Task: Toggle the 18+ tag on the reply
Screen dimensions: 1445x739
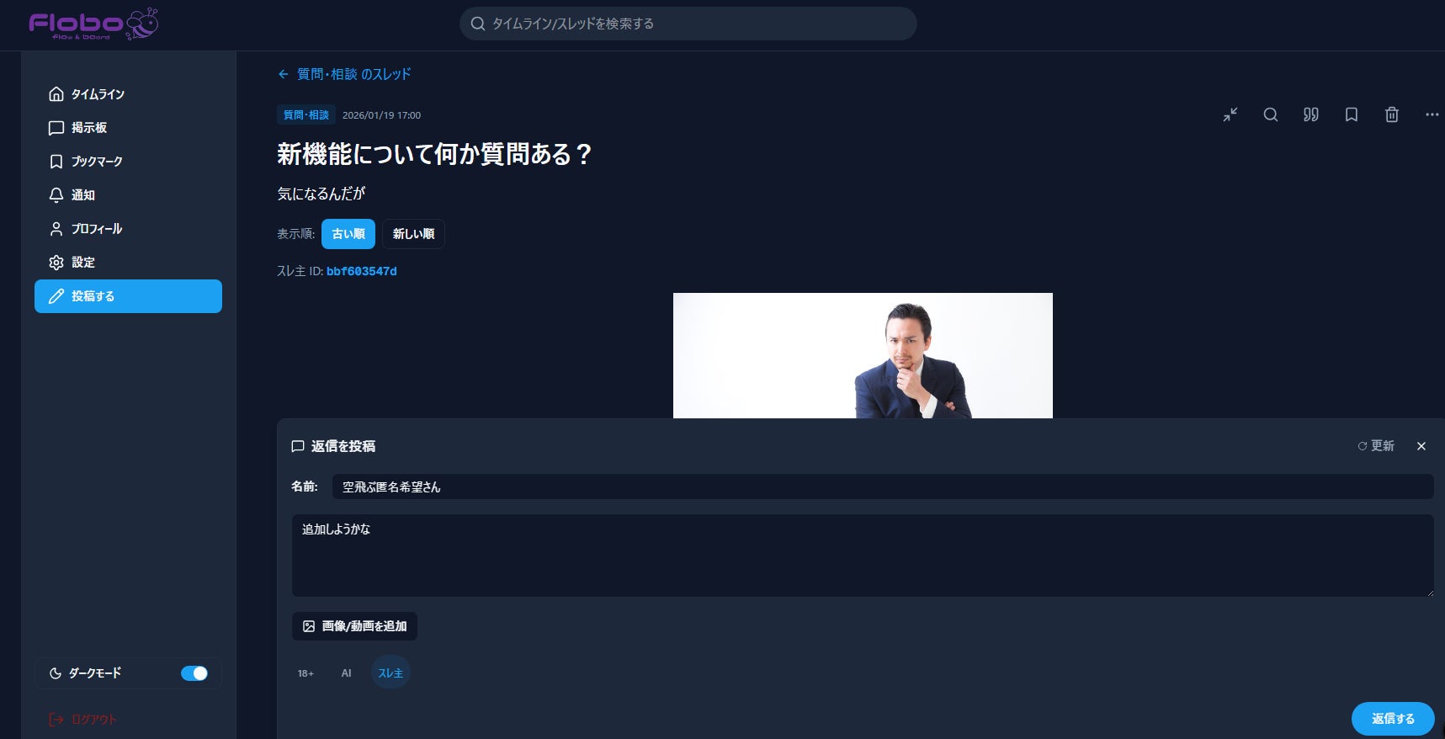Action: [x=305, y=673]
